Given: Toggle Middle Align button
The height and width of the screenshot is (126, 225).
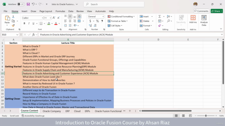Looking at the screenshot, I should 70,16.
